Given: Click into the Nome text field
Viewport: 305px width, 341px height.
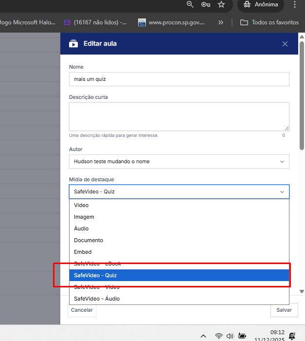Looking at the screenshot, I should click(x=179, y=79).
